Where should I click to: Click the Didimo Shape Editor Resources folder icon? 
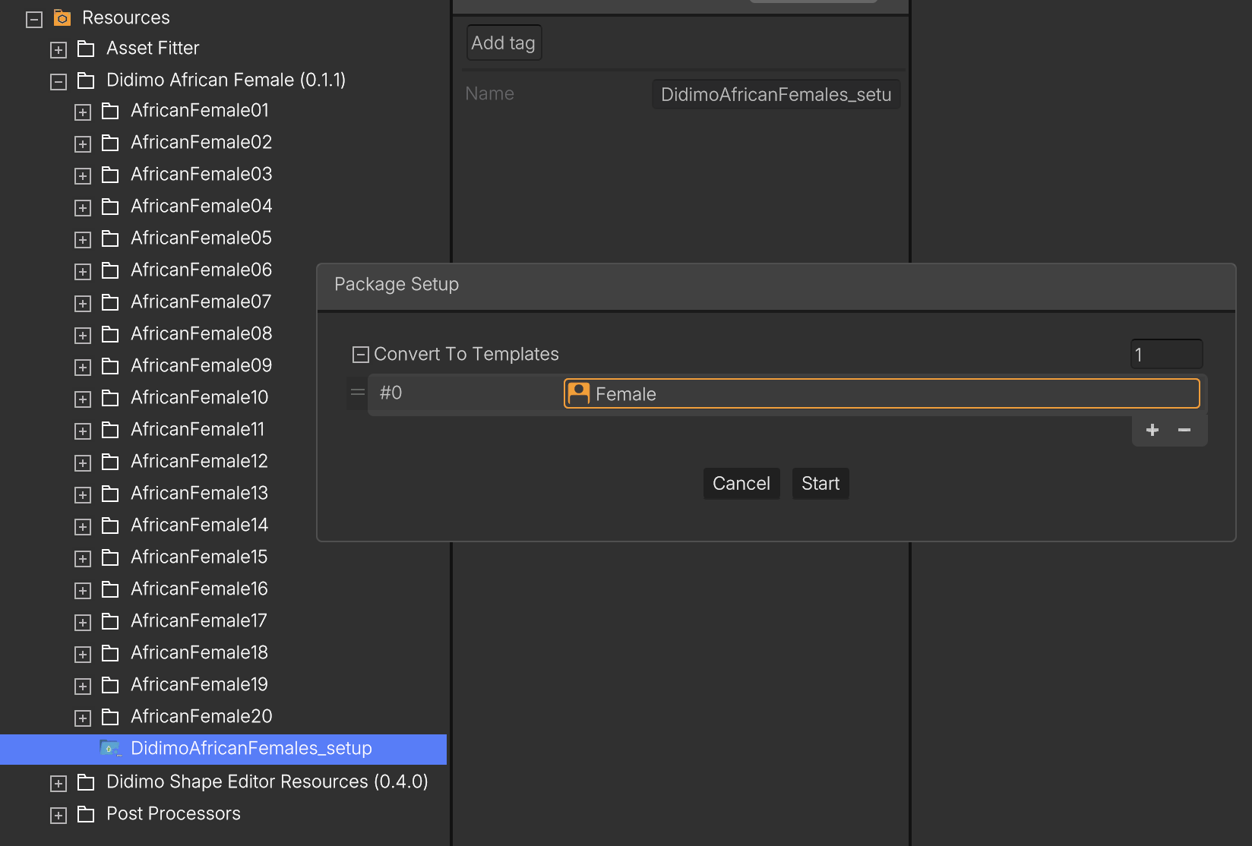pos(86,782)
